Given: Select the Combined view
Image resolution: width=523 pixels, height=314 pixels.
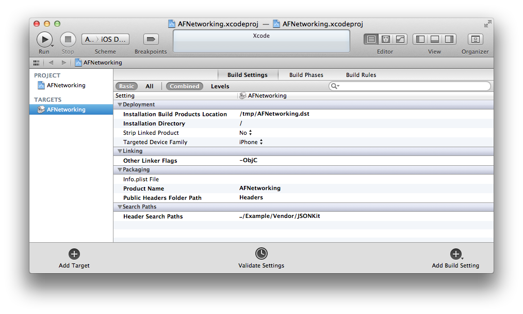Looking at the screenshot, I should pos(185,86).
